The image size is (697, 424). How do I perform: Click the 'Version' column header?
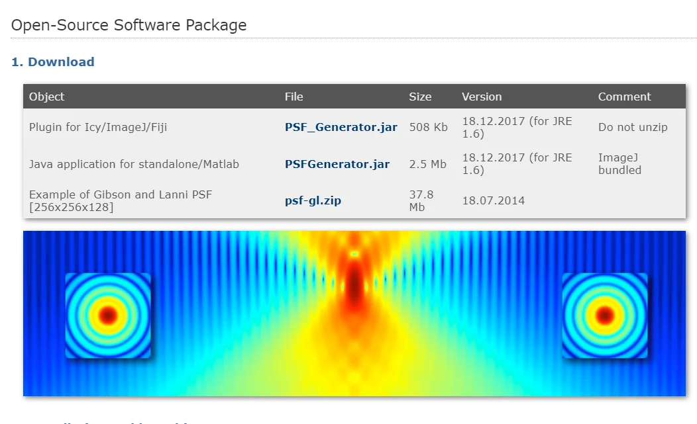tap(482, 97)
